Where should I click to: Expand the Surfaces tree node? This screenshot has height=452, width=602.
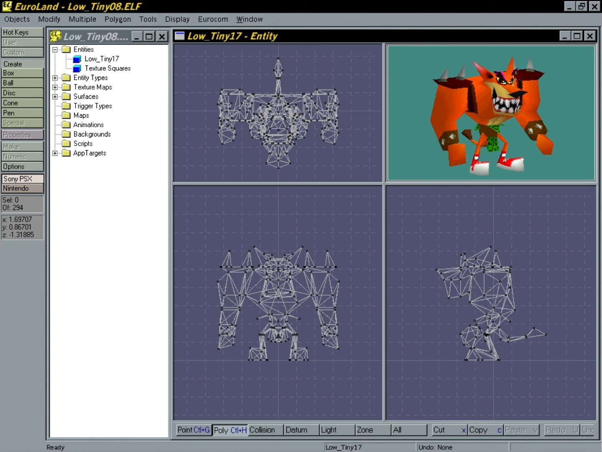55,97
